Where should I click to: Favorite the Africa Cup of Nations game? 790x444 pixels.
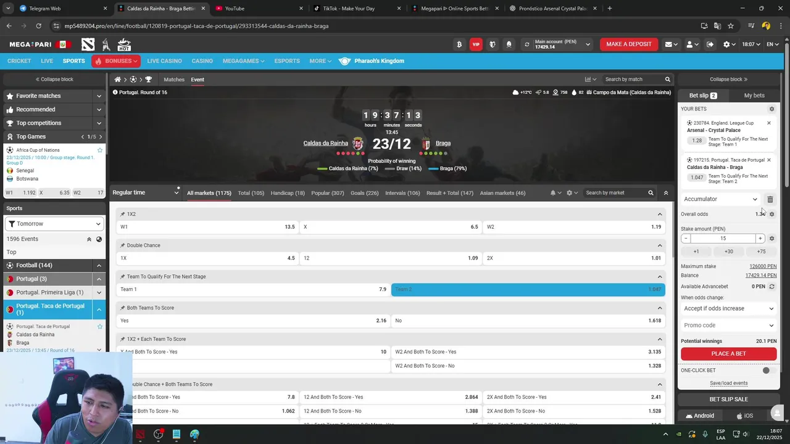[x=100, y=150]
